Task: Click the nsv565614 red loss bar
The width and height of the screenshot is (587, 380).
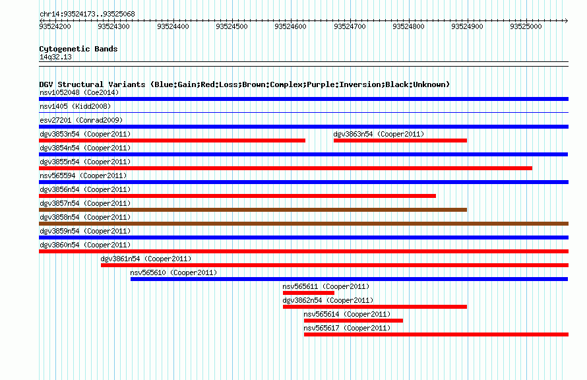Action: coord(354,321)
